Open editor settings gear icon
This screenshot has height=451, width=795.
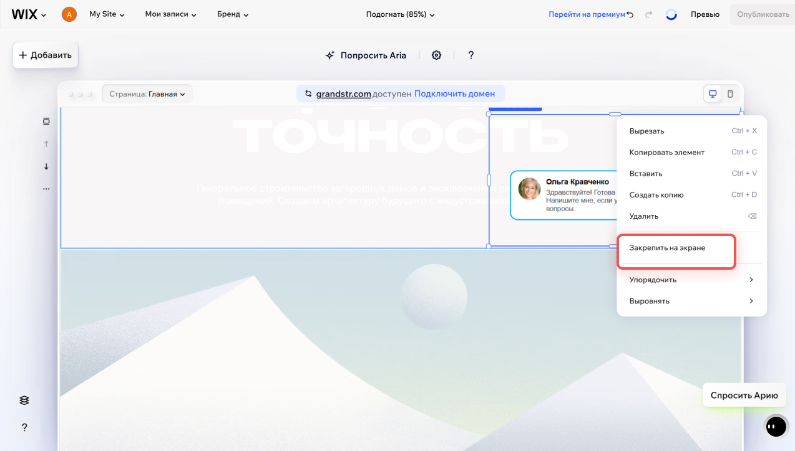click(436, 55)
